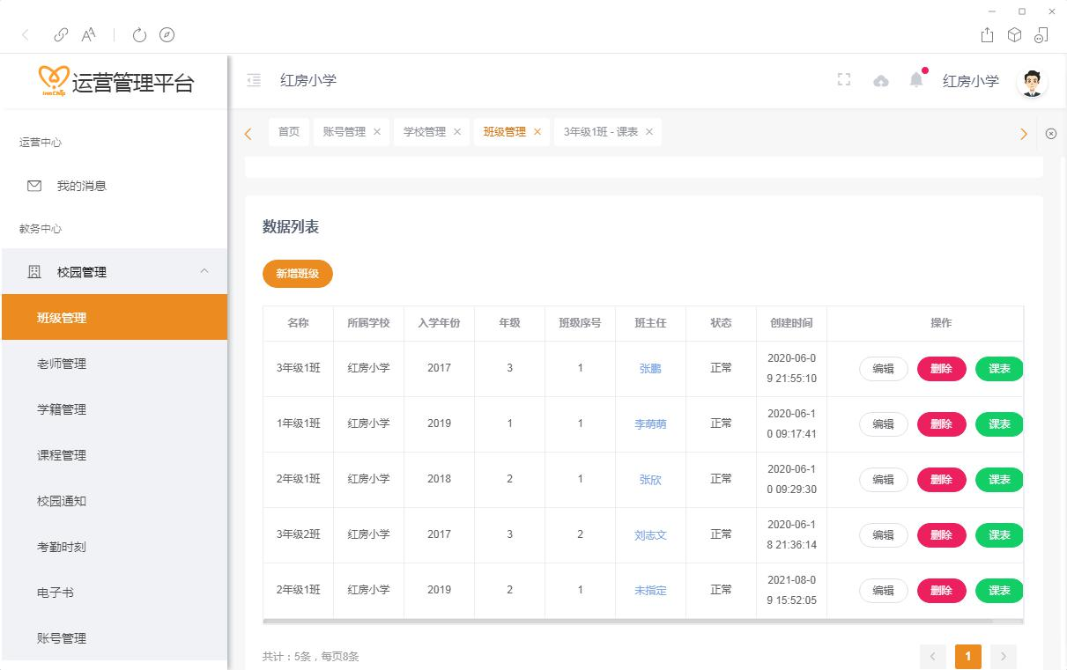Image resolution: width=1067 pixels, height=670 pixels.
Task: Open the notification bell with red badge
Action: 915,79
